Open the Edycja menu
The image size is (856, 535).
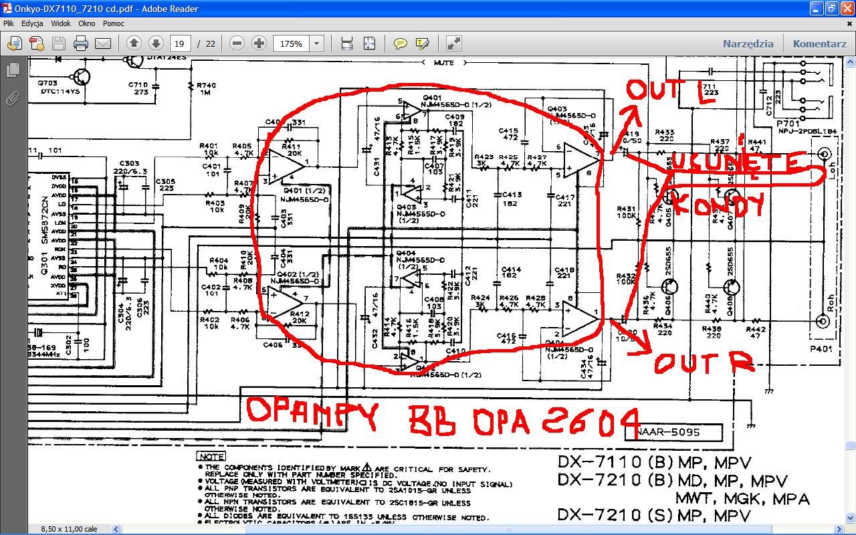(x=32, y=23)
